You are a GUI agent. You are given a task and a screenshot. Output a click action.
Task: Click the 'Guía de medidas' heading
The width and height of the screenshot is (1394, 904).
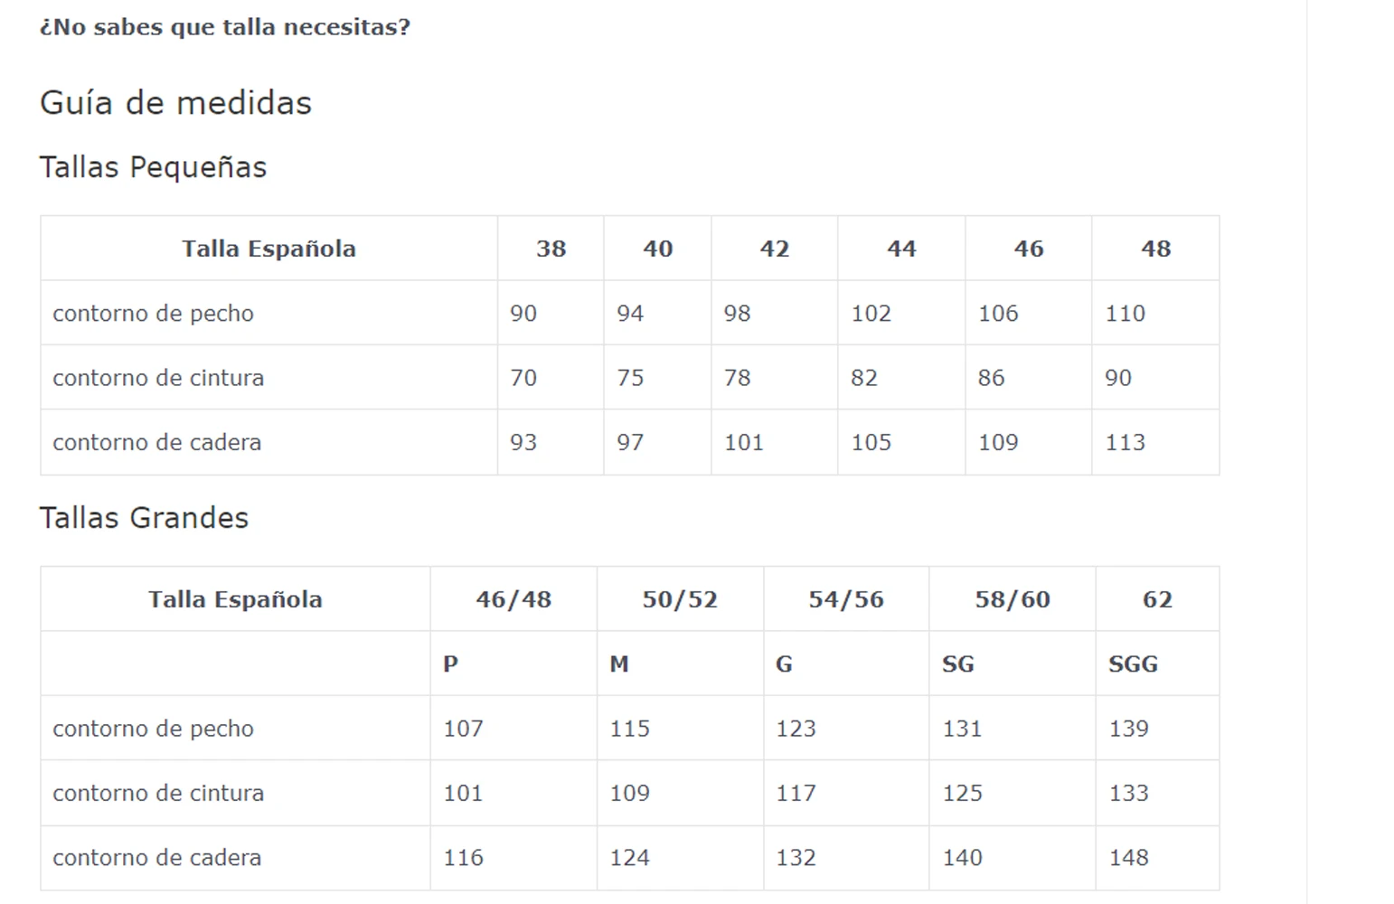[x=175, y=103]
